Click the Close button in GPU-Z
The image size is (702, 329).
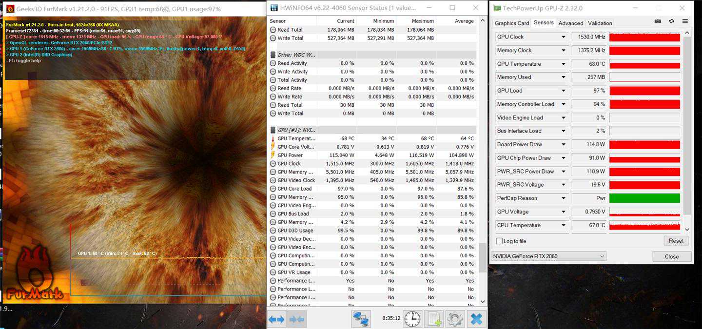(671, 256)
